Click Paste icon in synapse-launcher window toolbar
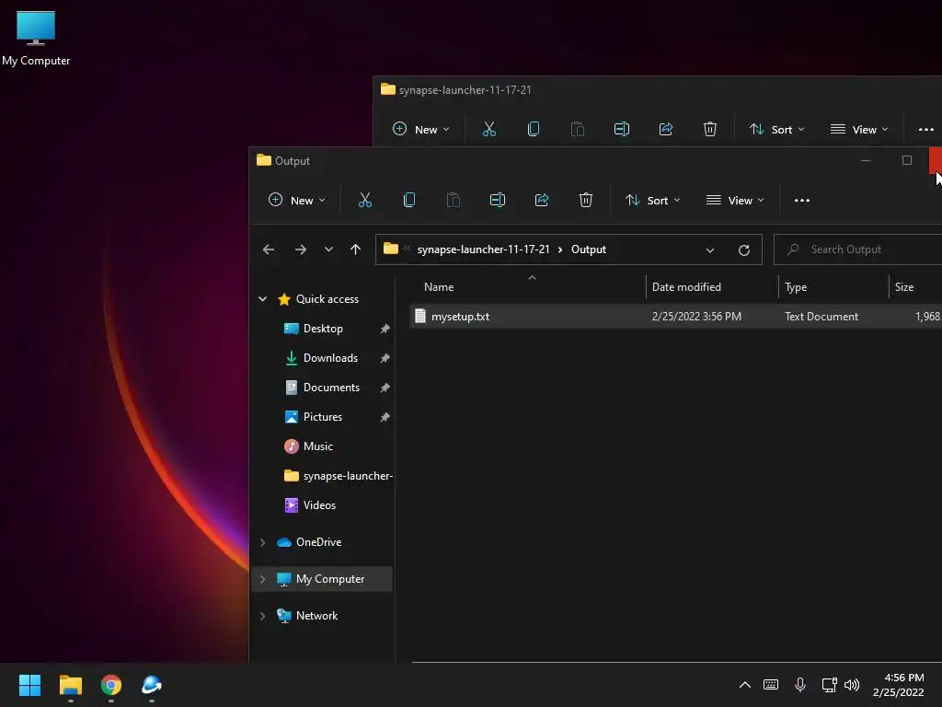 tap(578, 129)
